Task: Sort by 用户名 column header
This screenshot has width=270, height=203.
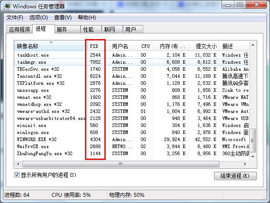Action: point(123,46)
